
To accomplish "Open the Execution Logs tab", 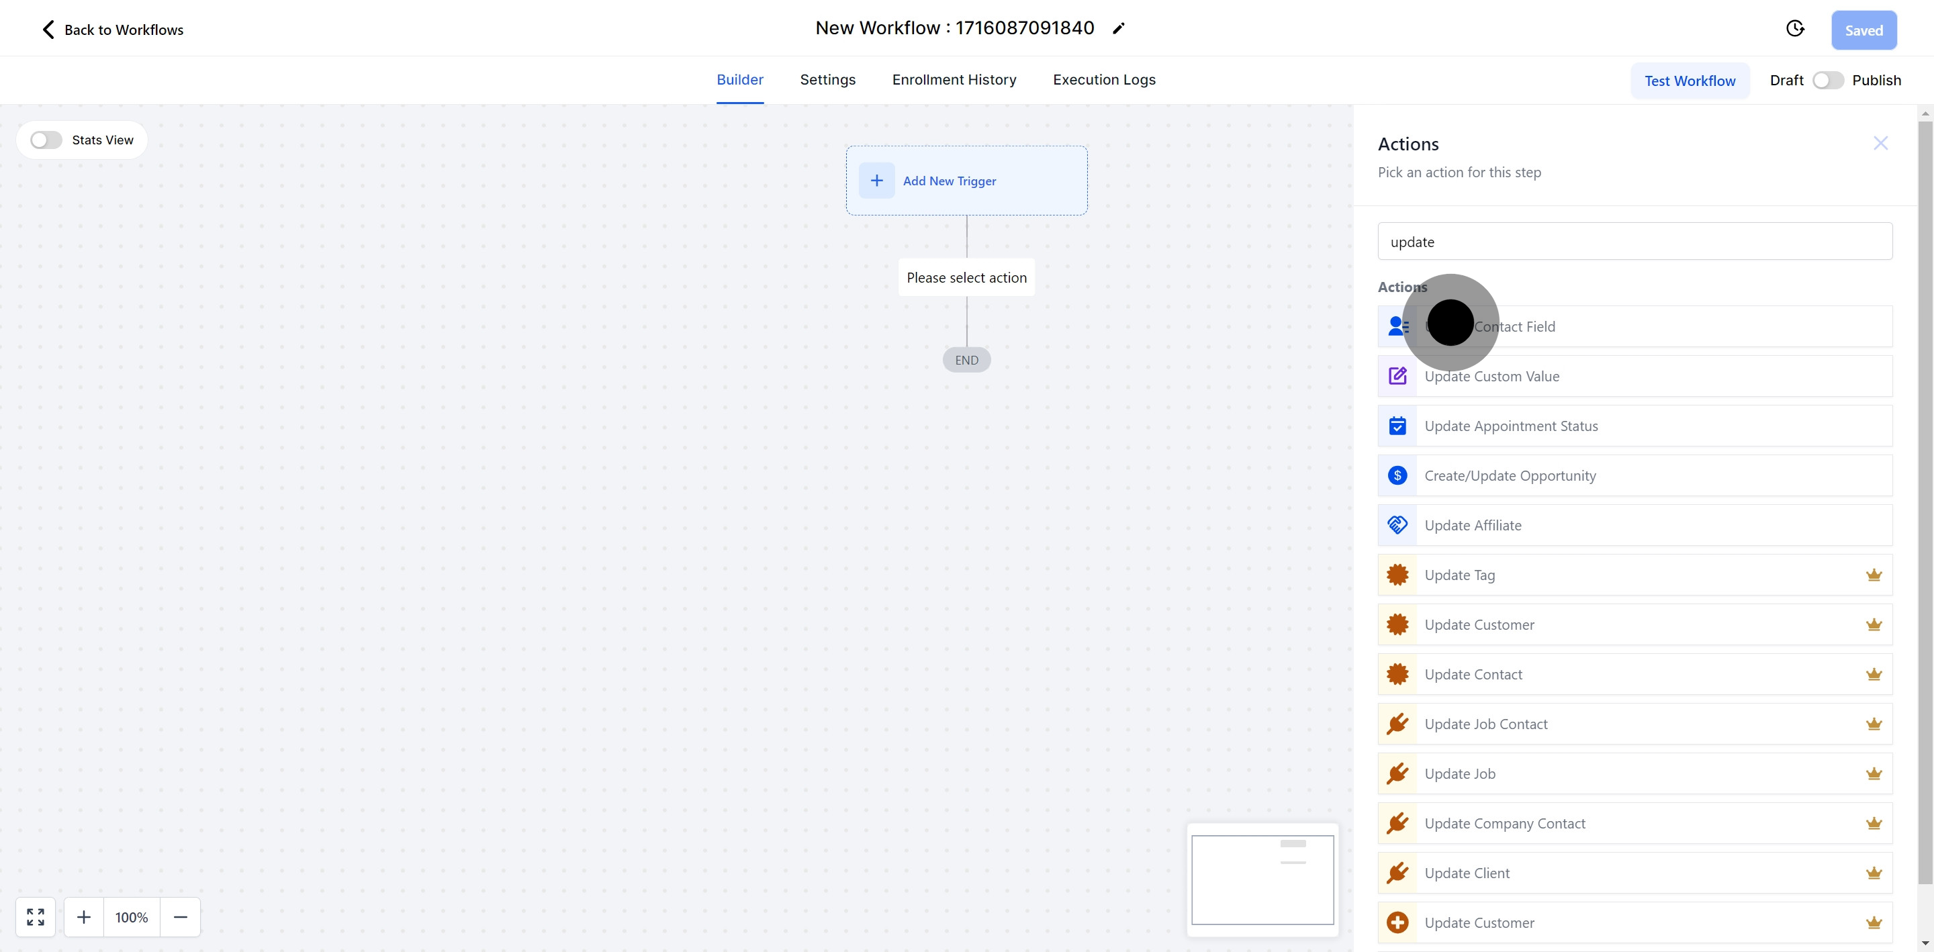I will click(x=1103, y=80).
